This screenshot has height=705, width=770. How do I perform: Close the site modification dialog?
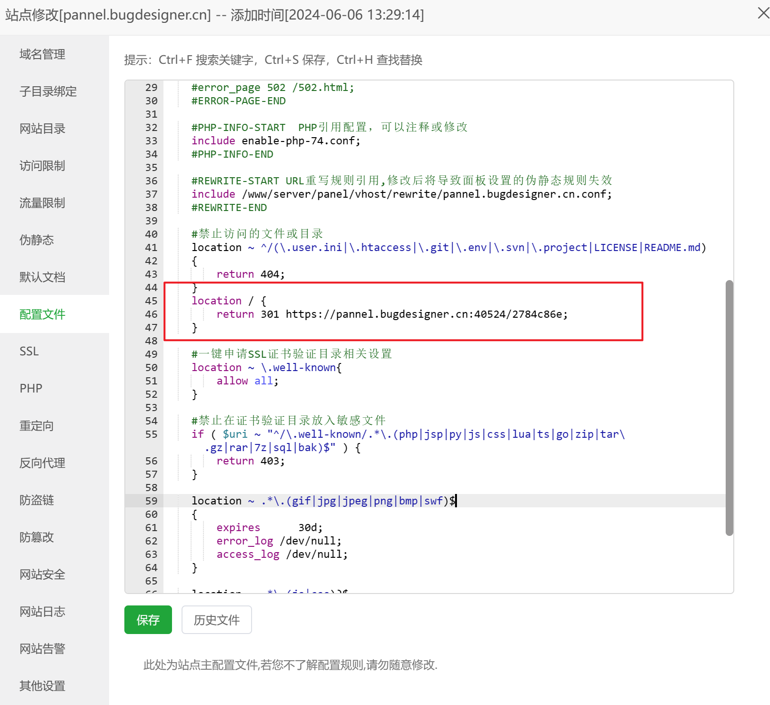click(x=763, y=13)
